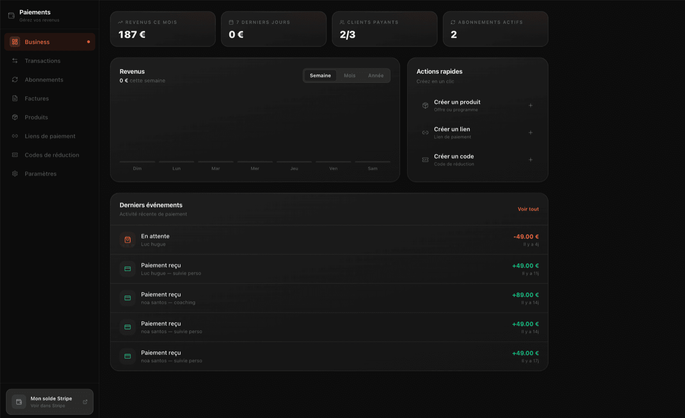Click the Paramètres gear icon
The width and height of the screenshot is (685, 418).
(x=15, y=173)
